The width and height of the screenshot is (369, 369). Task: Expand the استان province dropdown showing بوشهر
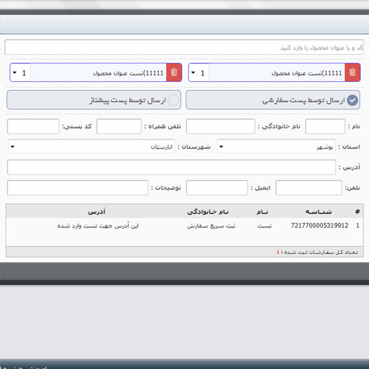point(276,146)
